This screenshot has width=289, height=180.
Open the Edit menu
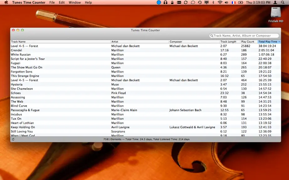tap(62, 2)
